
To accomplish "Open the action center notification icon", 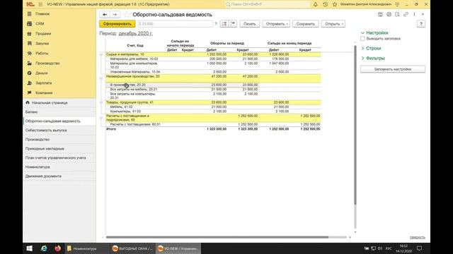I will [x=420, y=248].
